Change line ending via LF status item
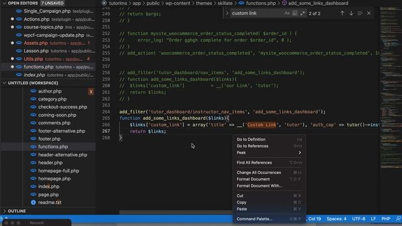Screen dimensions: 402x226 click(373, 219)
